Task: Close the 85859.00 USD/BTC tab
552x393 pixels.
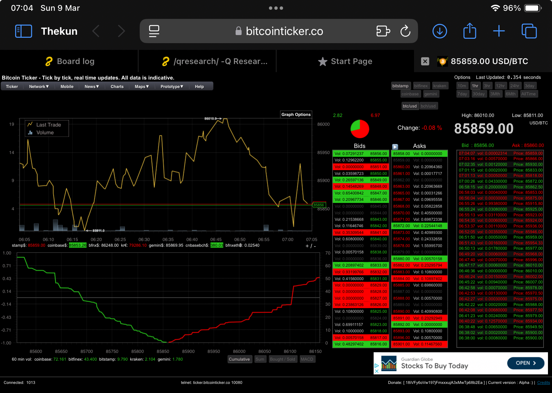Action: click(x=425, y=61)
